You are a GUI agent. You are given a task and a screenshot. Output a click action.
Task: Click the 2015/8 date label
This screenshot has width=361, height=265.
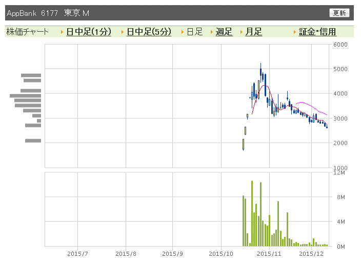tap(126, 254)
